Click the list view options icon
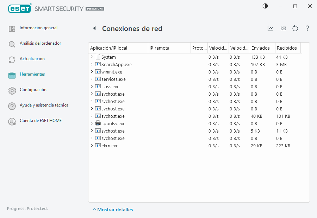 pos(283,28)
